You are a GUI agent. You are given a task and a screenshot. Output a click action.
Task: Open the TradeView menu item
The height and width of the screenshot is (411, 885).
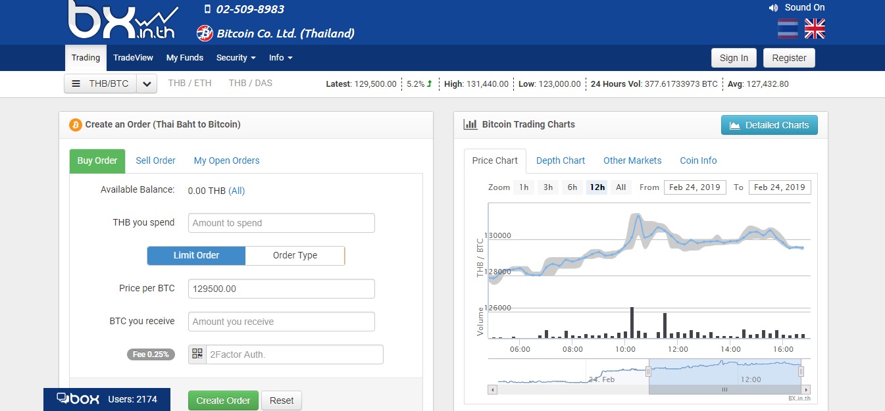(x=133, y=58)
